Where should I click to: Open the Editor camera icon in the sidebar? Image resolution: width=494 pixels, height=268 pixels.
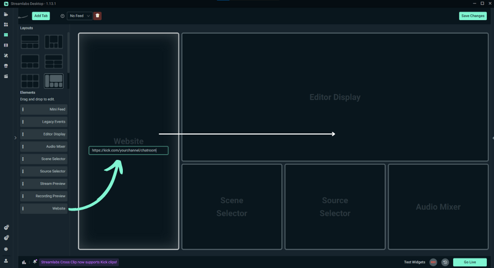tap(6, 14)
